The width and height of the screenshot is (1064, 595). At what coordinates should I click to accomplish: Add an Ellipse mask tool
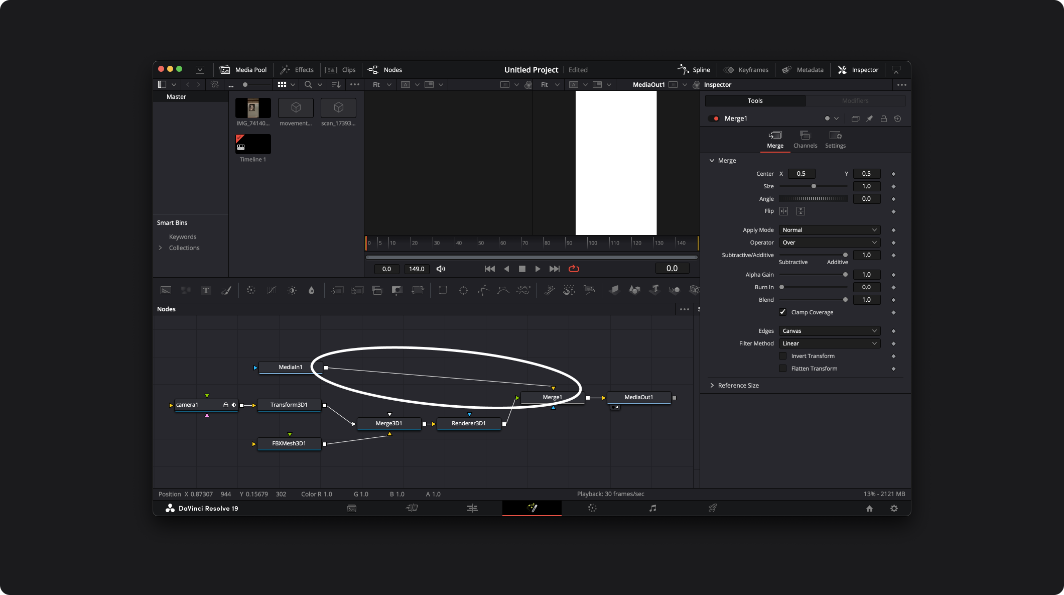(x=463, y=290)
